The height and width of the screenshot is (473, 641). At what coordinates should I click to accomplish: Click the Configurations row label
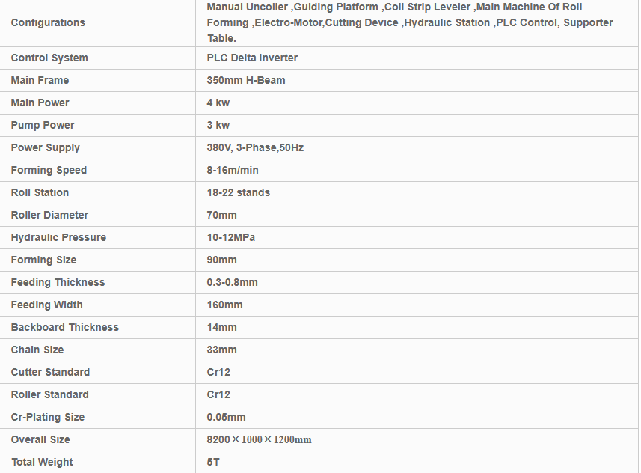[x=48, y=22]
